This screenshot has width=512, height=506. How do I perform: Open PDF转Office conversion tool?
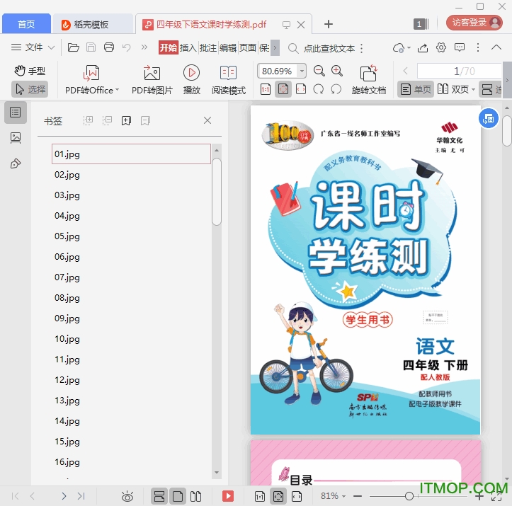pyautogui.click(x=92, y=80)
